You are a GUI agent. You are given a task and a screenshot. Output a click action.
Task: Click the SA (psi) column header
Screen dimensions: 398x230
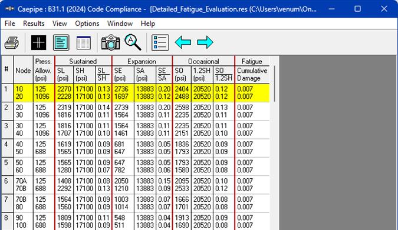[144, 75]
